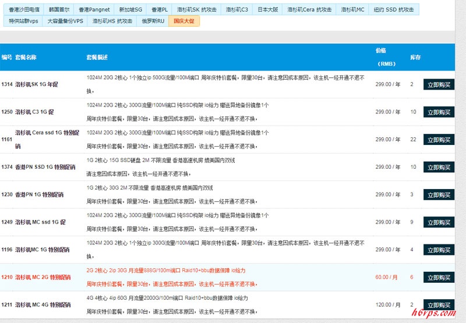The width and height of the screenshot is (466, 323).
Task: Click plan name 香港PN 1G 特别促销
Action: pyautogui.click(x=39, y=194)
